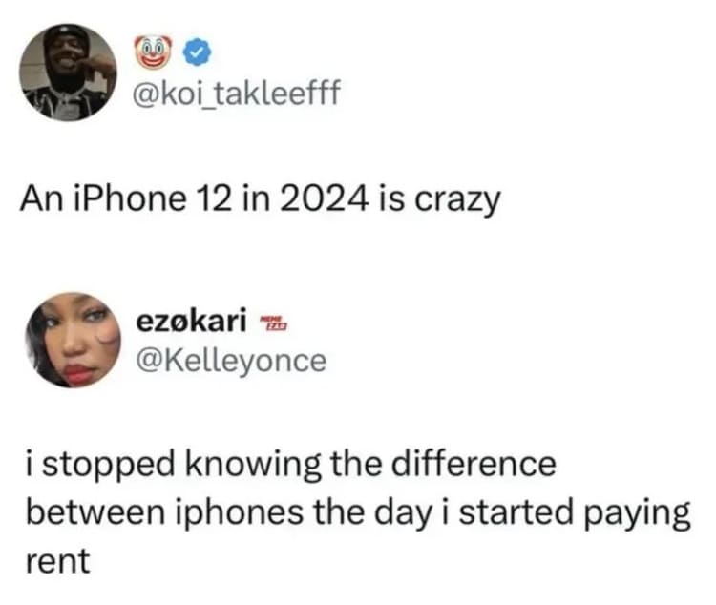This screenshot has width=716, height=605.
Task: Click the small red meme badge beside ezøkari
Action: [x=274, y=323]
